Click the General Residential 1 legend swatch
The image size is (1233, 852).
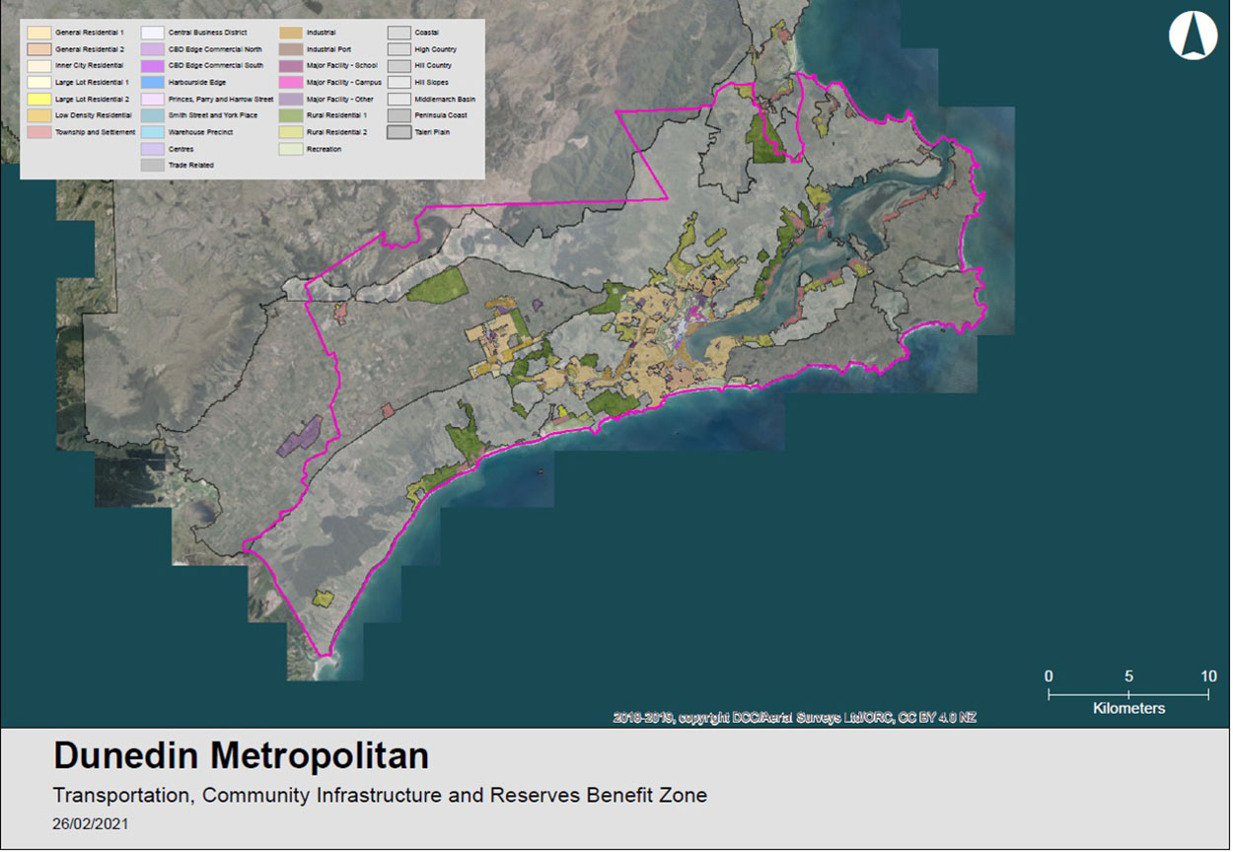click(39, 33)
